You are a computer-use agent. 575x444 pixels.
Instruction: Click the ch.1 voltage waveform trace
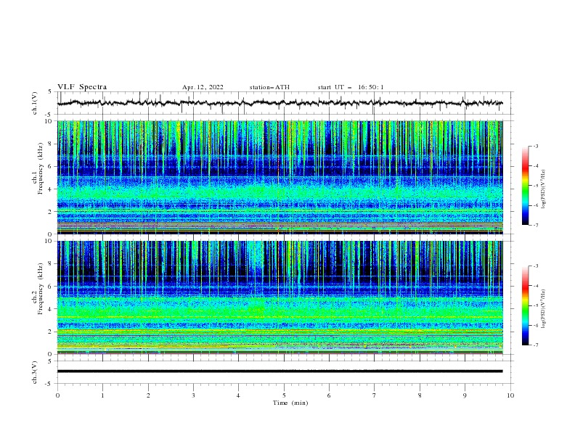point(280,103)
